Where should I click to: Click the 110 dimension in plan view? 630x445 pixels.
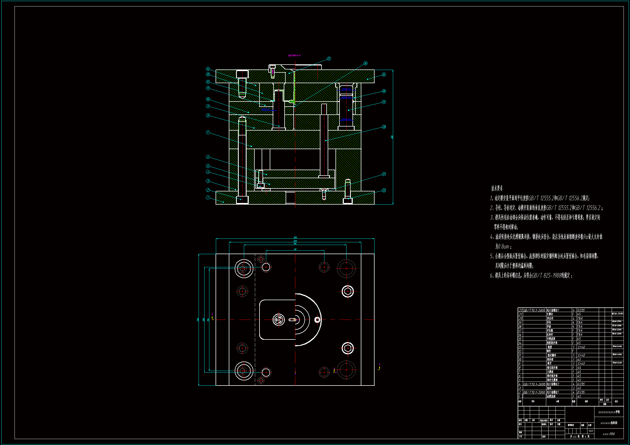pyautogui.click(x=295, y=249)
